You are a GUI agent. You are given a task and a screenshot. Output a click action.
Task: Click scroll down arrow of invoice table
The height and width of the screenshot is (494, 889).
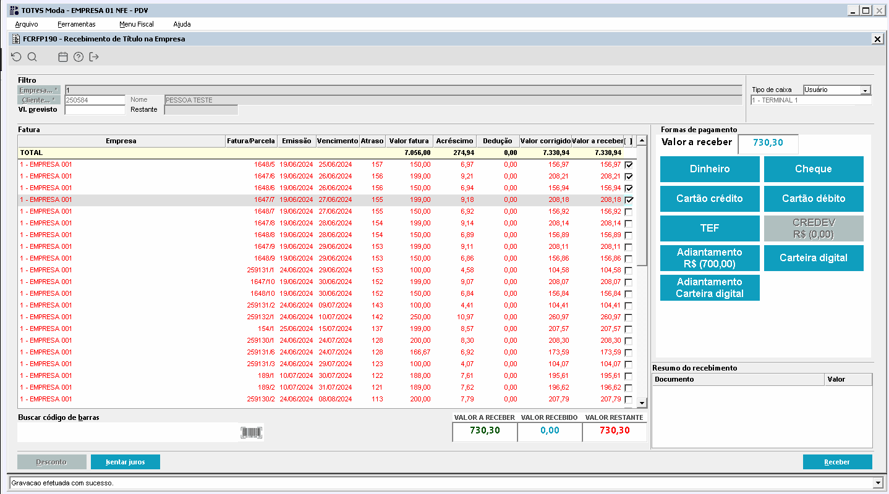click(642, 403)
